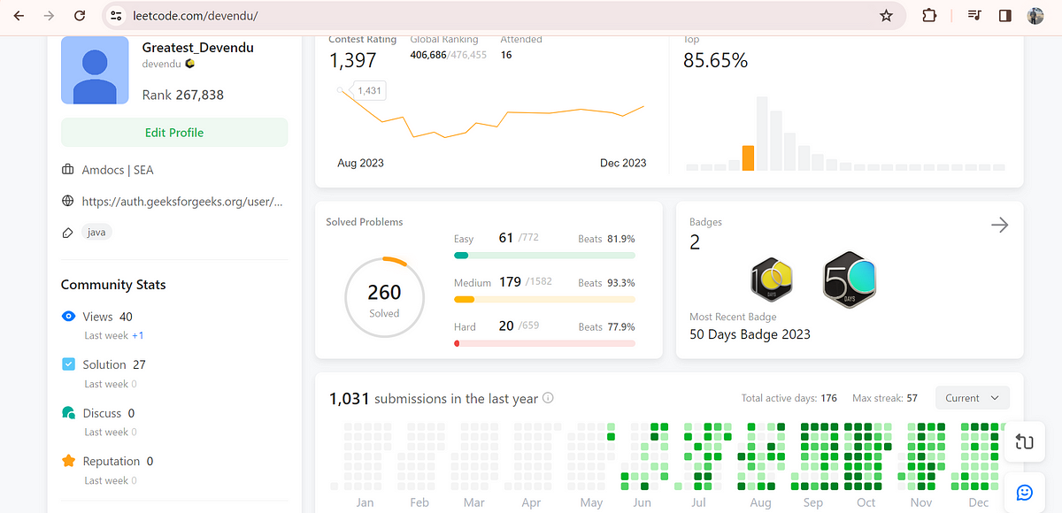
Task: Click the Edit Profile button
Action: click(174, 133)
